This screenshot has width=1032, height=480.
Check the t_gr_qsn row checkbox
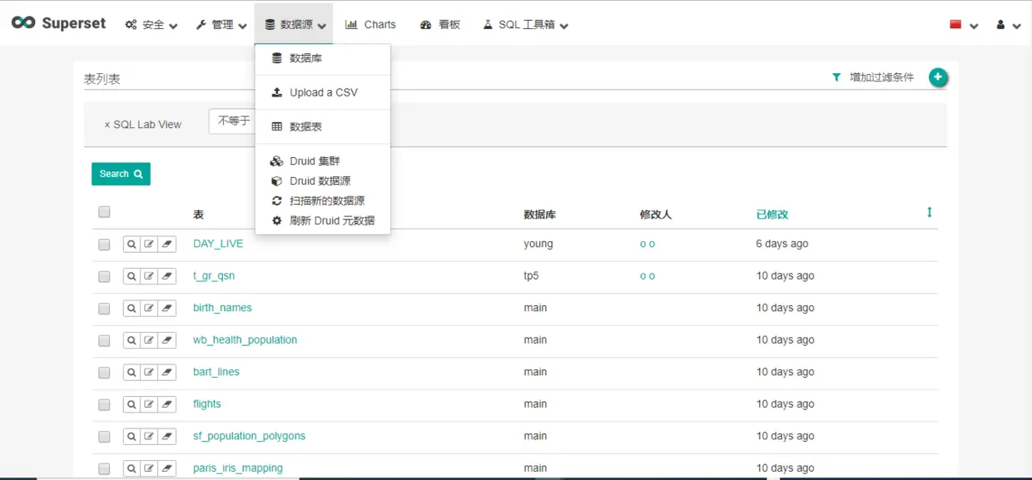click(104, 276)
